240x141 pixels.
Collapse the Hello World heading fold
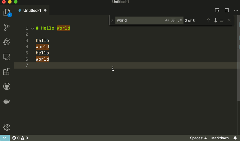(32, 28)
